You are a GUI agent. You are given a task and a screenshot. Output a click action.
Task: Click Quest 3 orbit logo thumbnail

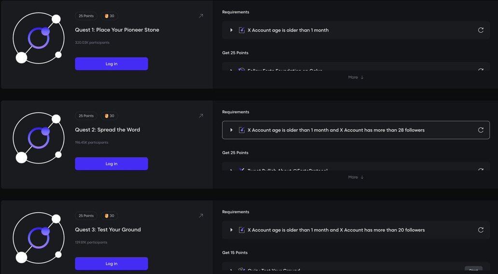coord(39,238)
